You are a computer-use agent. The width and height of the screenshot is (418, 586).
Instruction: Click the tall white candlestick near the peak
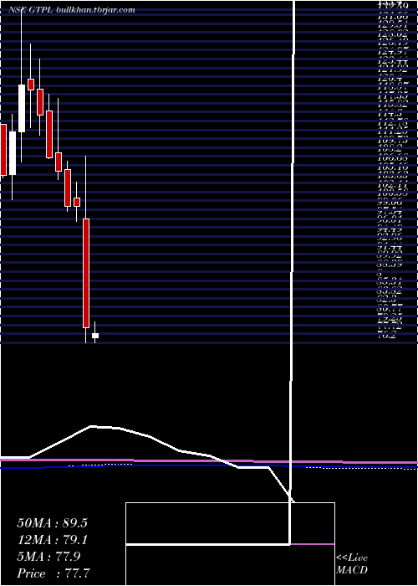point(22,108)
